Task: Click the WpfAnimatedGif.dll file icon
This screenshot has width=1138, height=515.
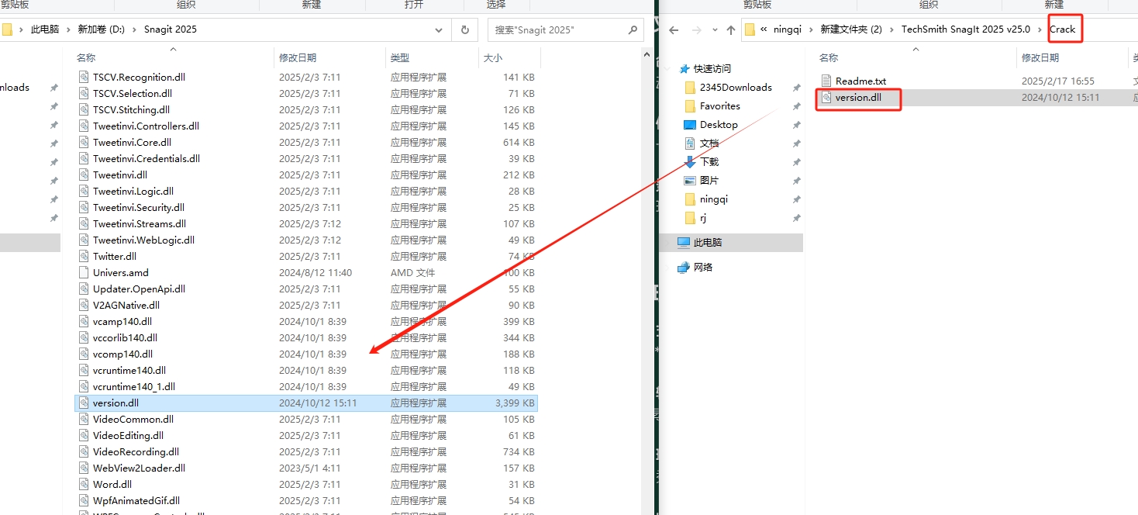Action: (x=84, y=500)
